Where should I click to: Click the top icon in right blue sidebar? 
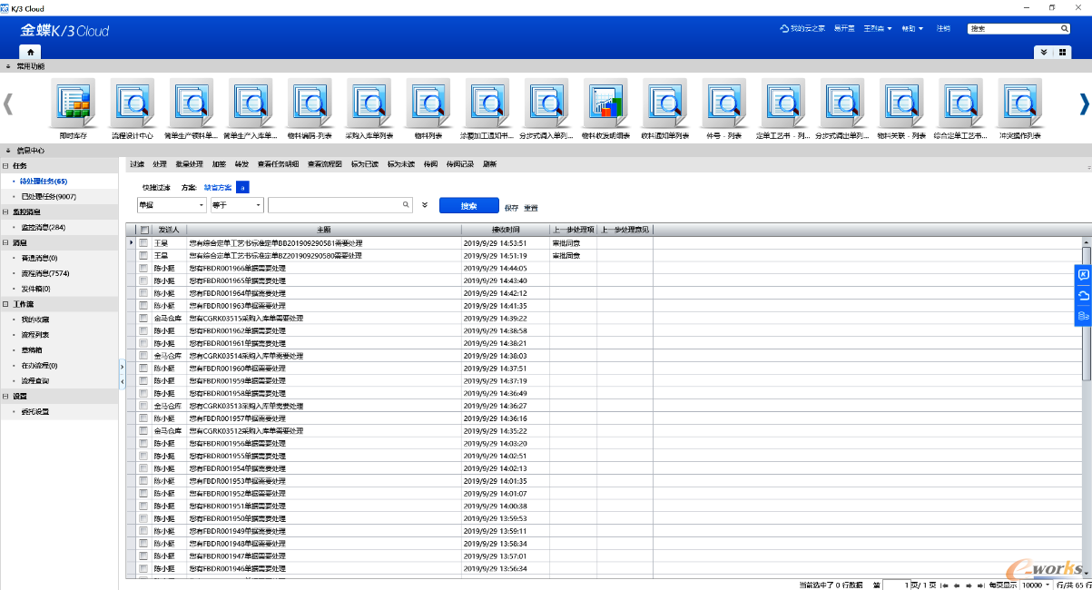1083,275
